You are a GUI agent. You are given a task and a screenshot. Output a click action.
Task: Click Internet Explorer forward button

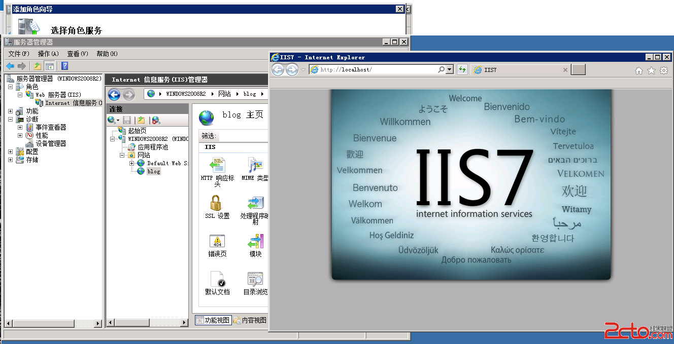292,70
